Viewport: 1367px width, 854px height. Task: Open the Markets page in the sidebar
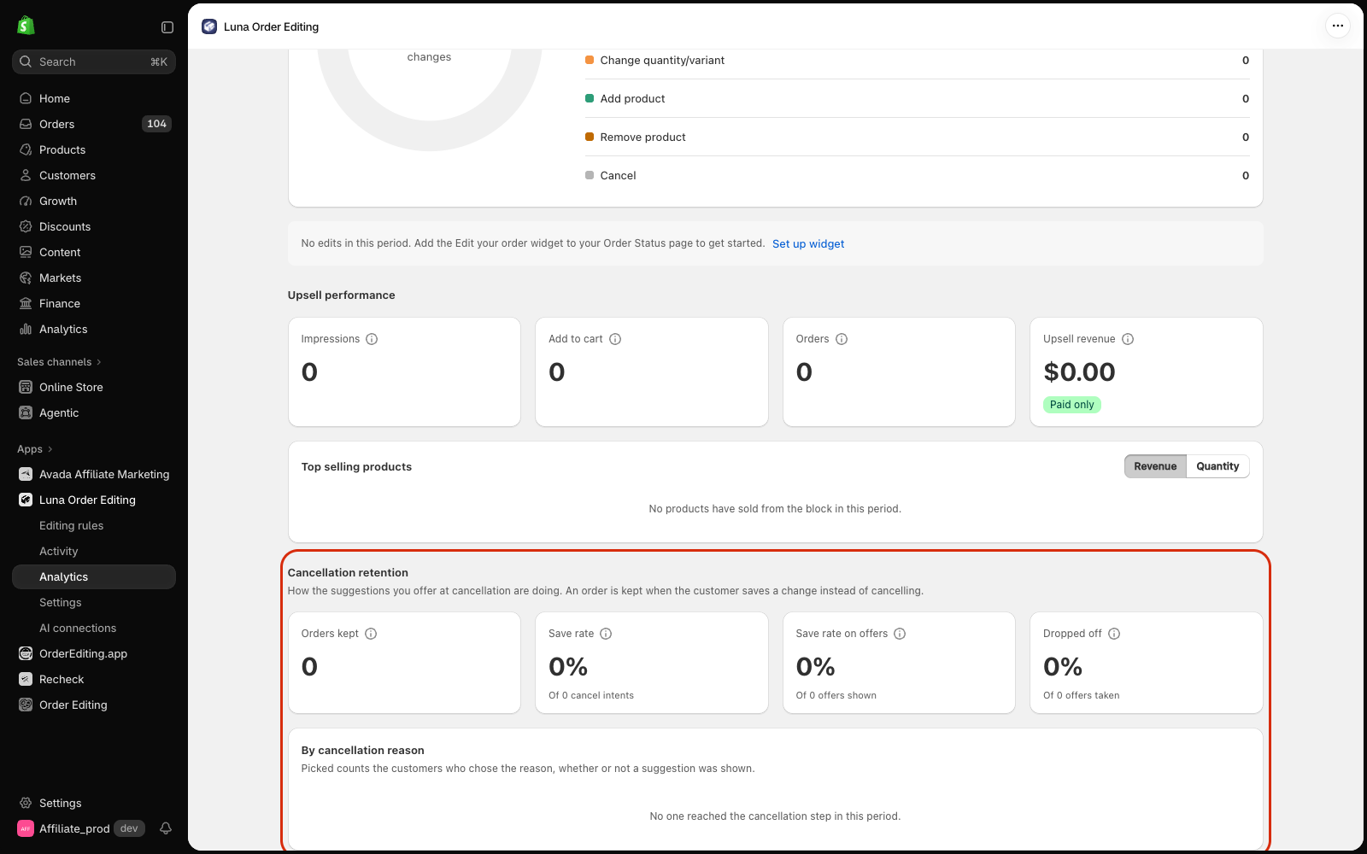coord(94,278)
